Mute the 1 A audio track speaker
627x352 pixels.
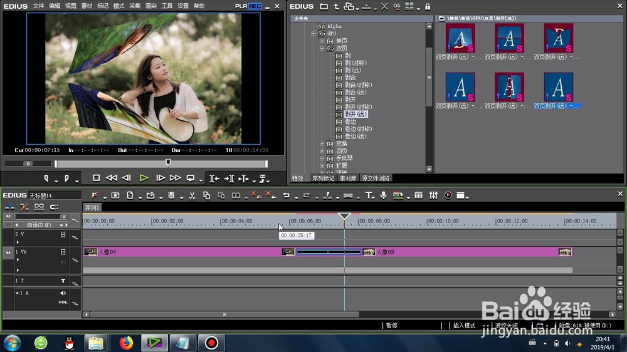(63, 293)
